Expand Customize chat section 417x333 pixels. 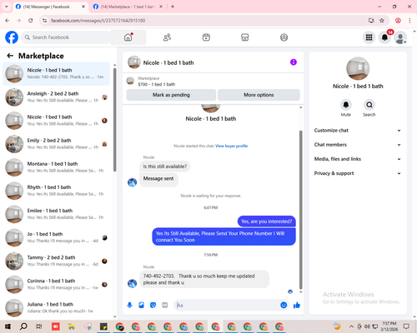[x=358, y=131]
